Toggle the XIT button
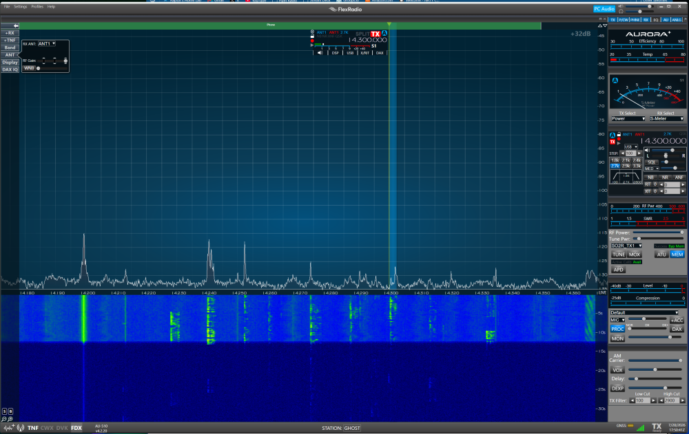This screenshot has width=689, height=434. click(647, 191)
